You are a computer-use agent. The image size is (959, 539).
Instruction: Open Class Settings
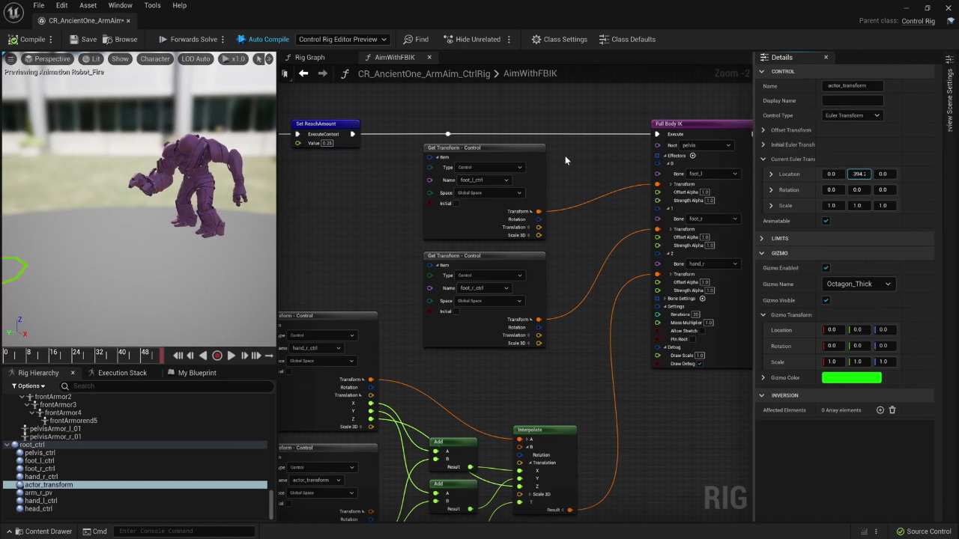(559, 40)
